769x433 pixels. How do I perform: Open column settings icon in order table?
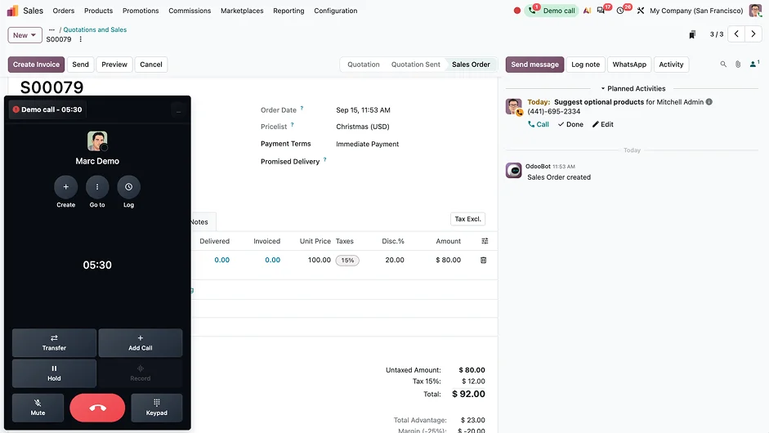click(485, 241)
